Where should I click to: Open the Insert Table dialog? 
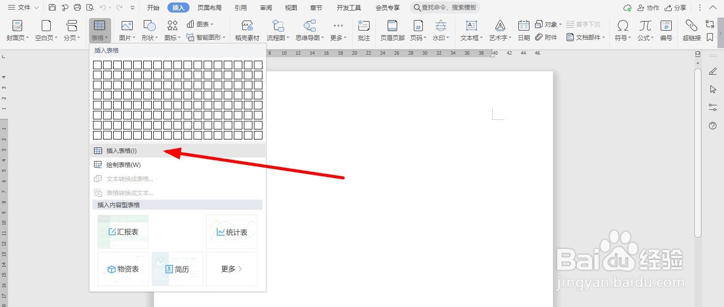pos(121,150)
